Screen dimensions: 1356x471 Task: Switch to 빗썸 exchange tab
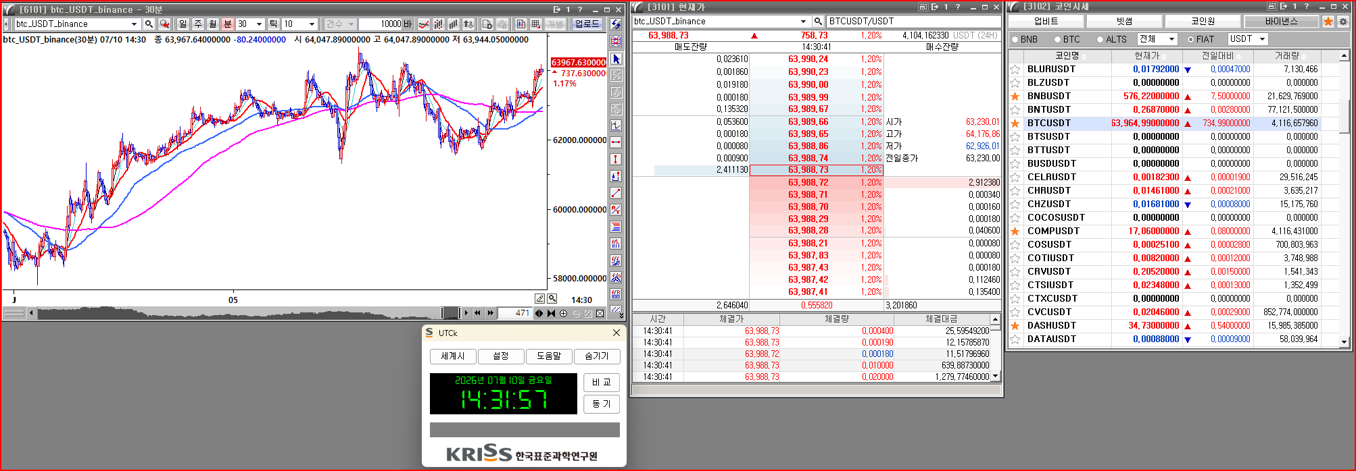(1124, 21)
